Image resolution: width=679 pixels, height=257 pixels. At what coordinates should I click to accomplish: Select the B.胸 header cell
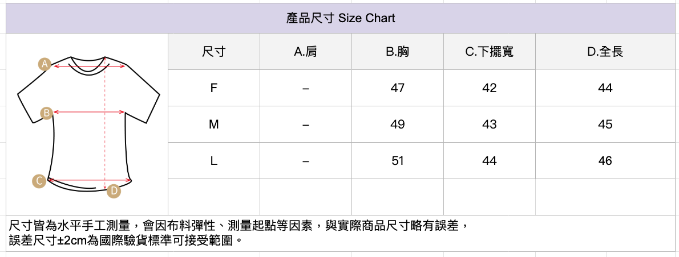[398, 52]
